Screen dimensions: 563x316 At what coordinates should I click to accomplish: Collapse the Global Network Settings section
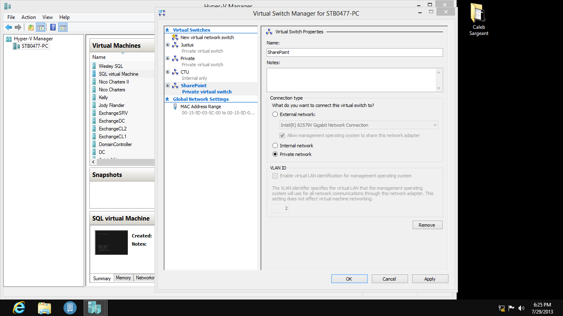tap(167, 99)
